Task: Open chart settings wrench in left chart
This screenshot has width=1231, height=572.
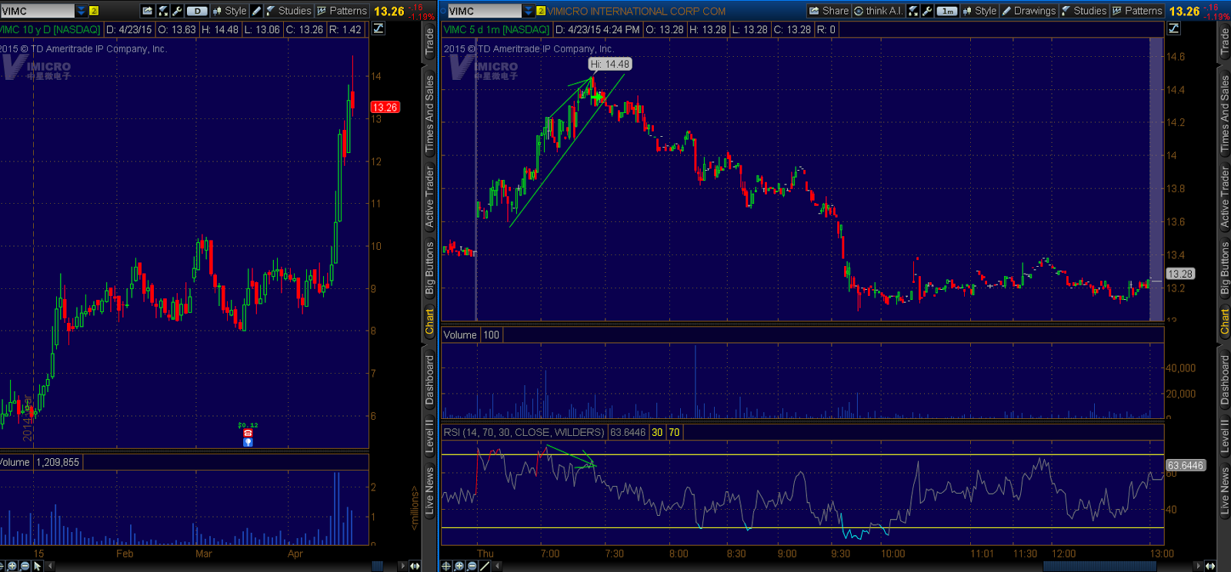Action: click(x=177, y=11)
